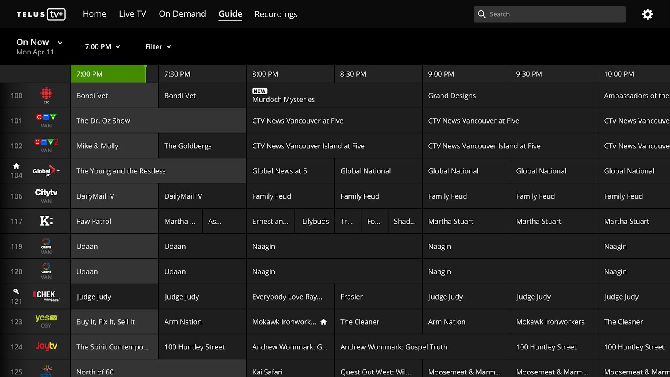The image size is (670, 377).
Task: Click the 9:30 PM time header
Action: pyautogui.click(x=554, y=74)
